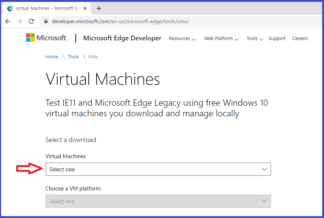Select the Virtual Machines browser tab
The image size is (324, 218).
coord(46,8)
